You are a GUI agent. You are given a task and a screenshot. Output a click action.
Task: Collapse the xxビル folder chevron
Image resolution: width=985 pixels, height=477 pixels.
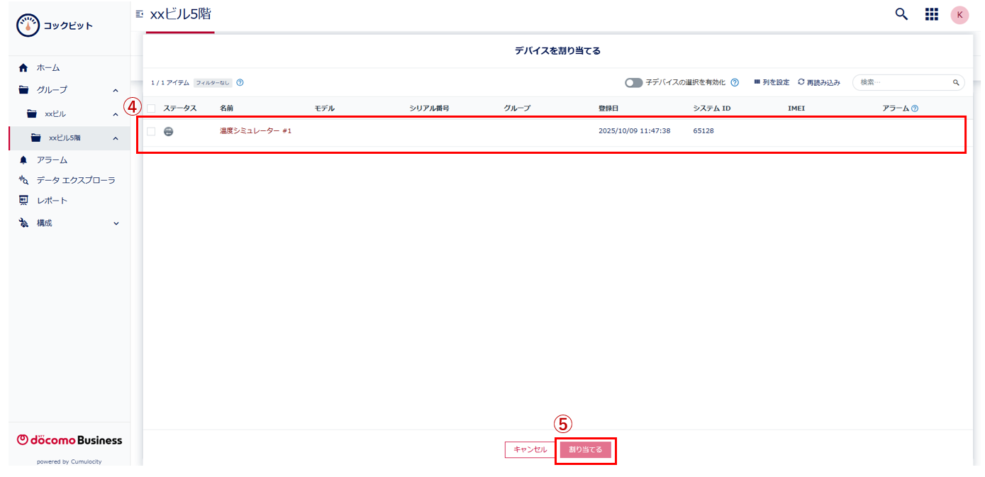pyautogui.click(x=116, y=114)
